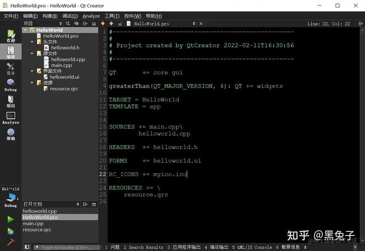This screenshot has width=365, height=251.
Task: Click the Type to locate field
Action: pyautogui.click(x=67, y=247)
